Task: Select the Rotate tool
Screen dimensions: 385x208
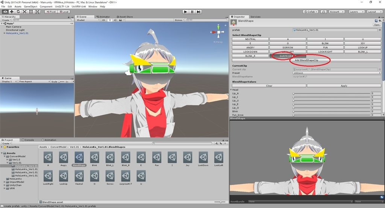Action: [x=18, y=12]
